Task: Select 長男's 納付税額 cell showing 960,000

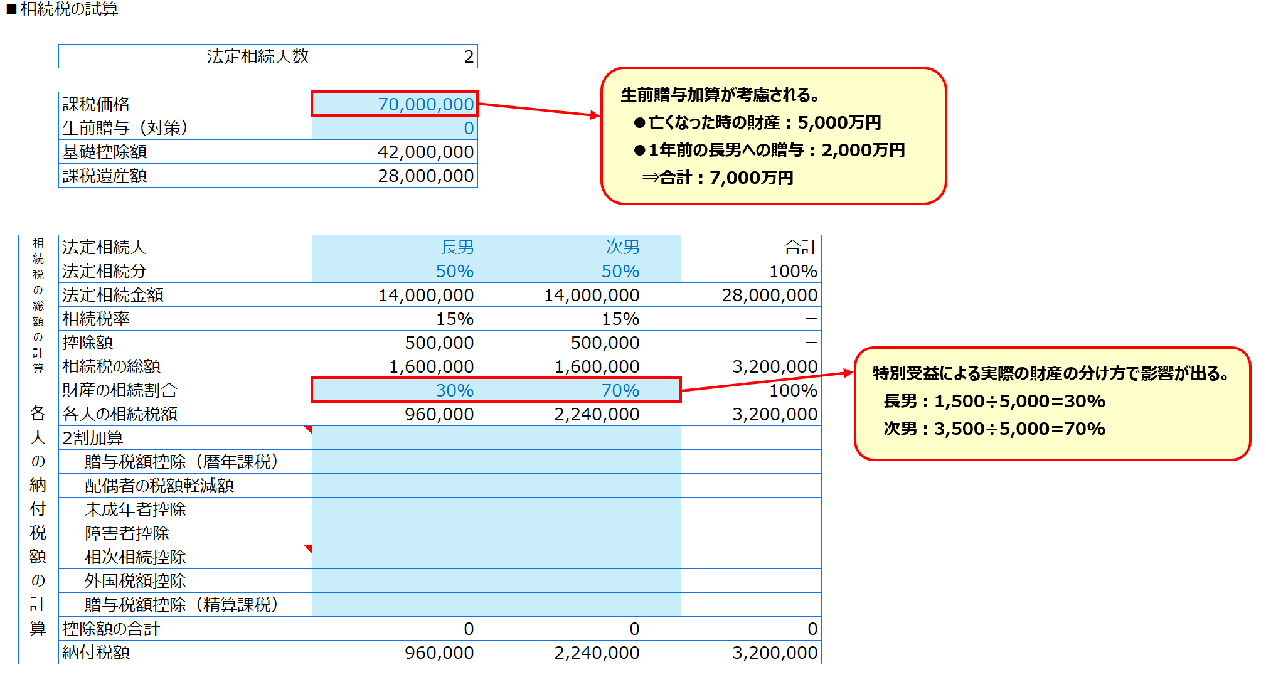Action: click(x=394, y=653)
